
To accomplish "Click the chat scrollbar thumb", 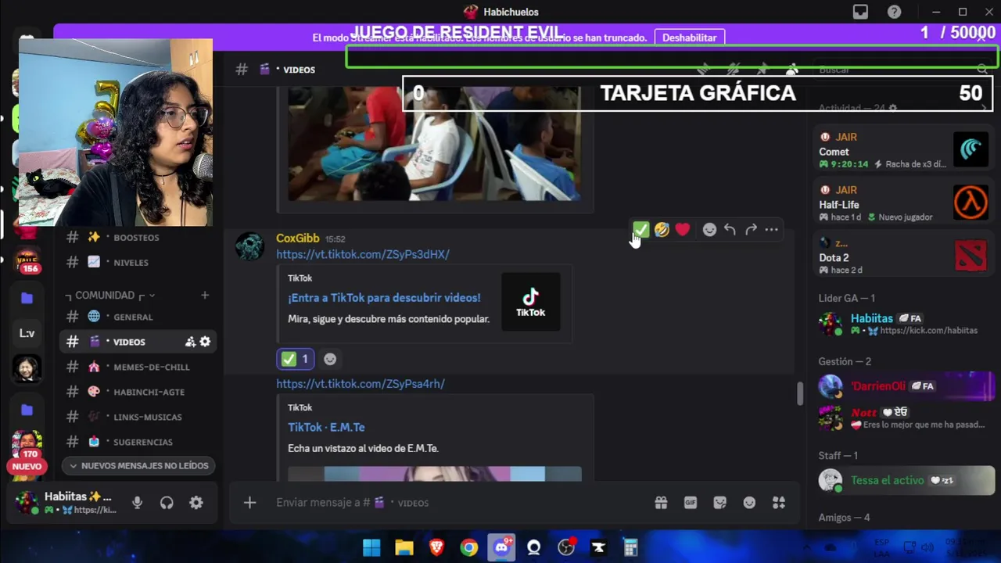I will tap(799, 393).
